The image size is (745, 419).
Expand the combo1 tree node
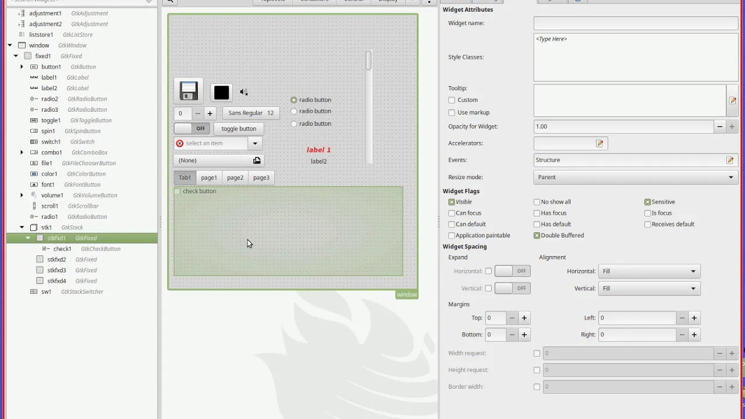pos(22,152)
